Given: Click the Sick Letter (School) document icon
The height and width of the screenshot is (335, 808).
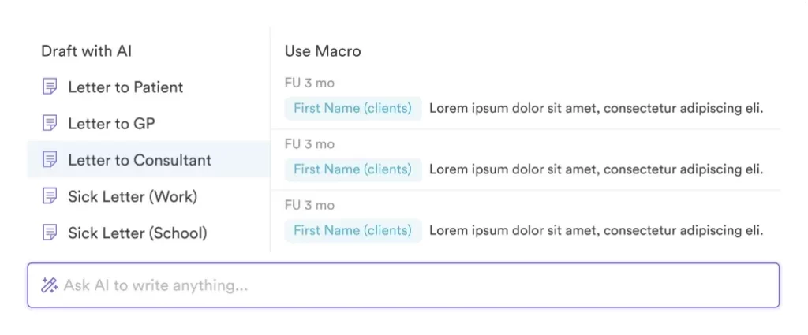Looking at the screenshot, I should coord(50,233).
